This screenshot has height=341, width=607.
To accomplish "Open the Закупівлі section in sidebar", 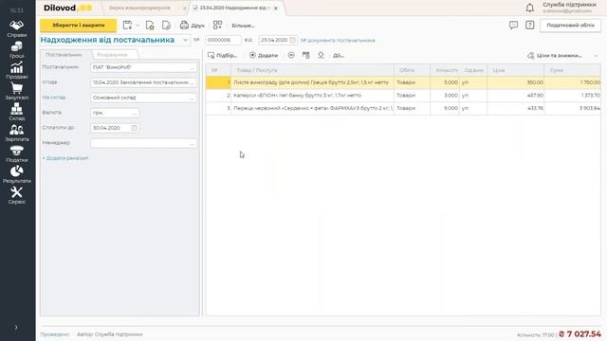I will (x=17, y=92).
